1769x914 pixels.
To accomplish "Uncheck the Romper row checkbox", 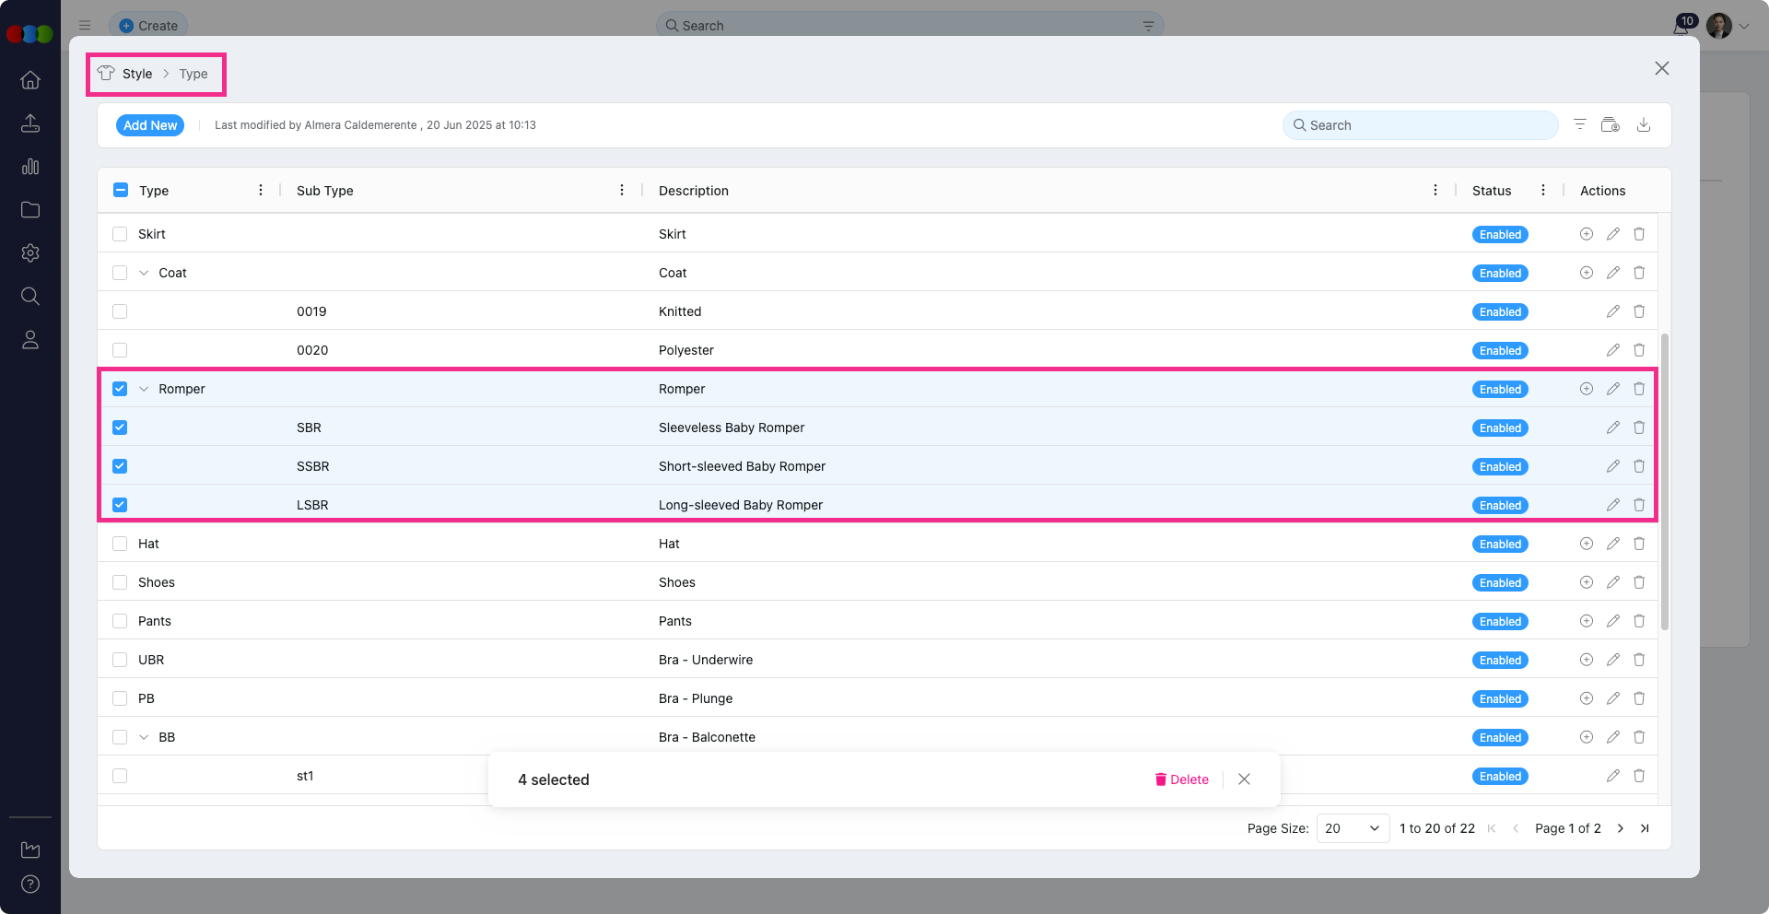I will click(x=120, y=389).
